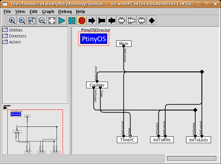Click the status message bar
Viewport: 221px width, 164px height.
click(x=83, y=158)
